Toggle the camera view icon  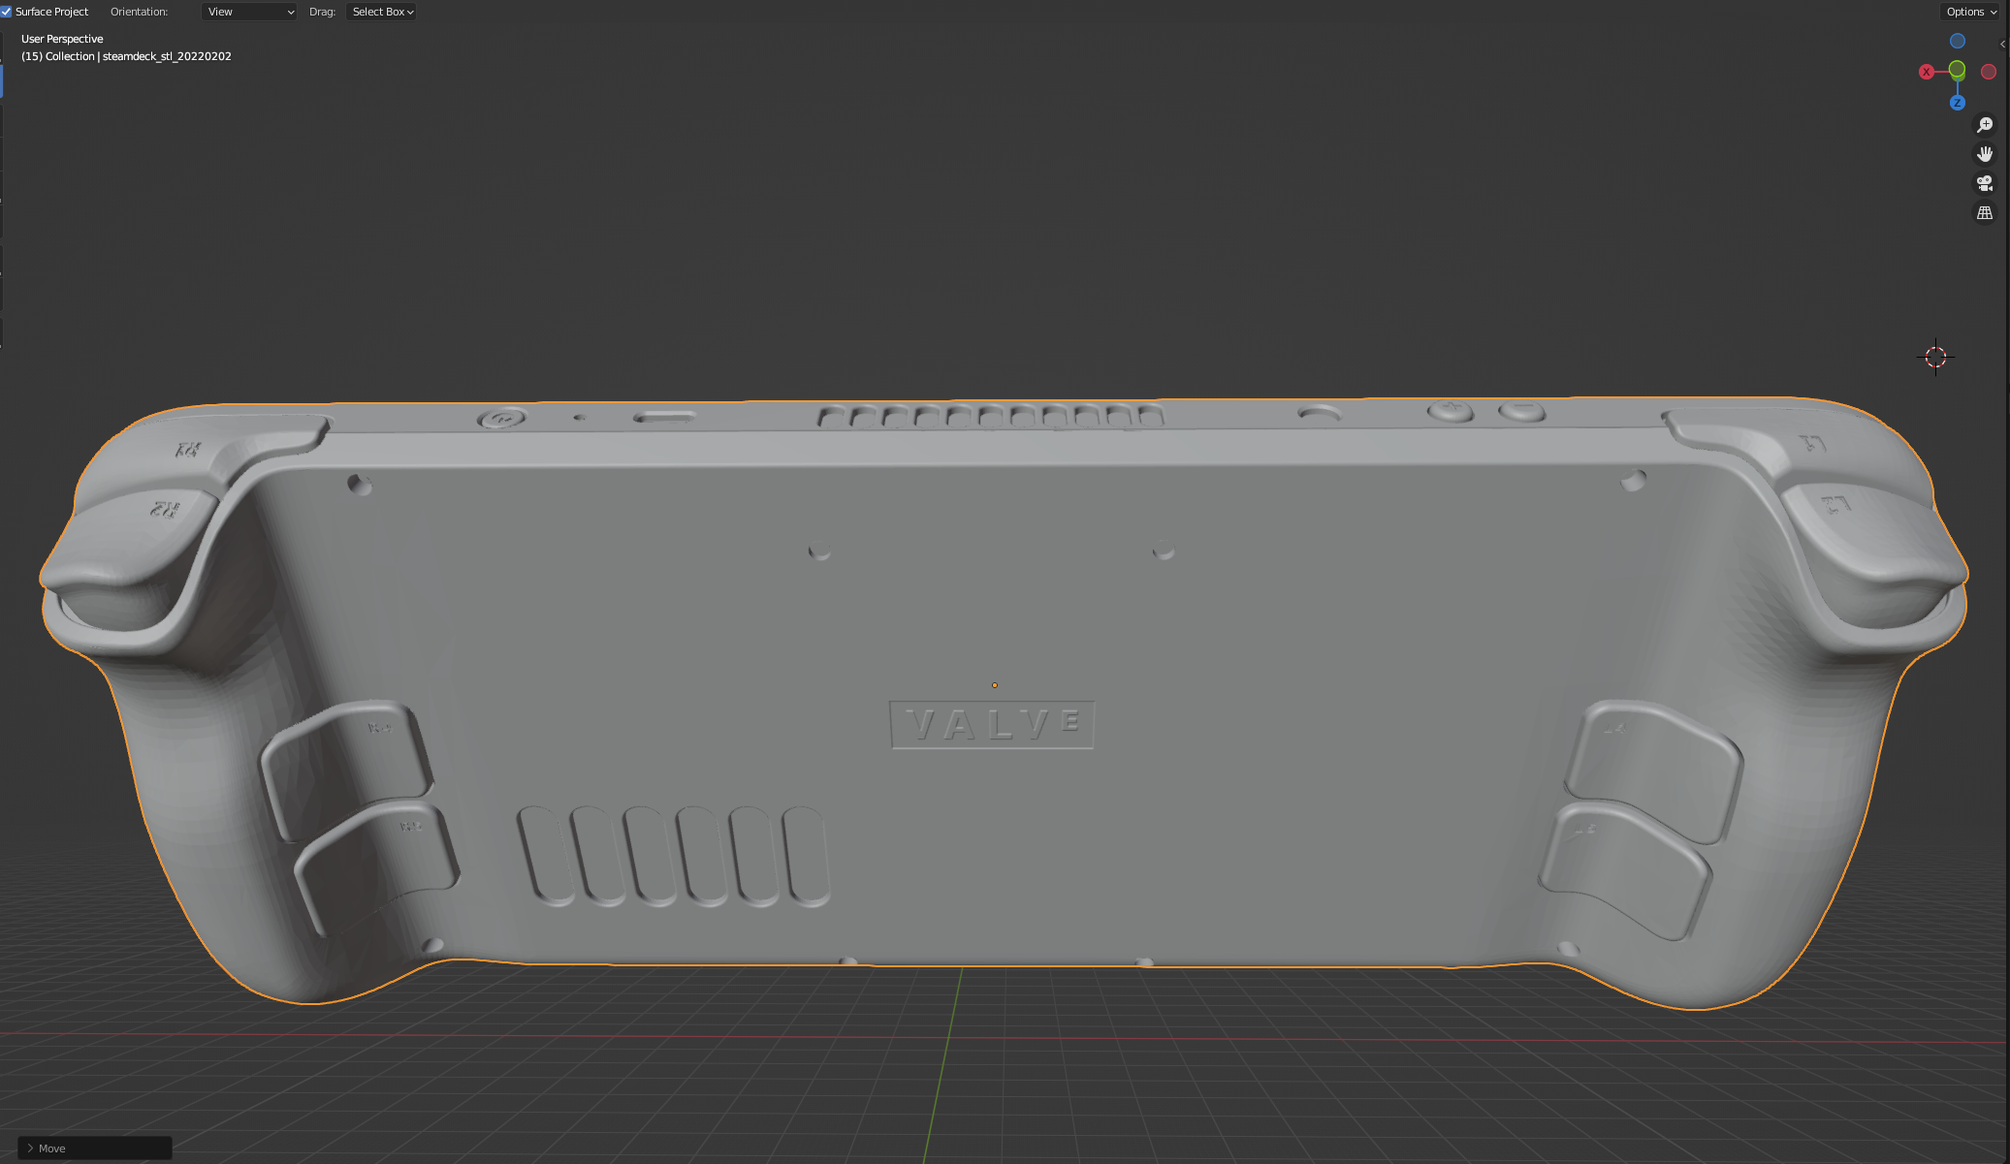1985,183
